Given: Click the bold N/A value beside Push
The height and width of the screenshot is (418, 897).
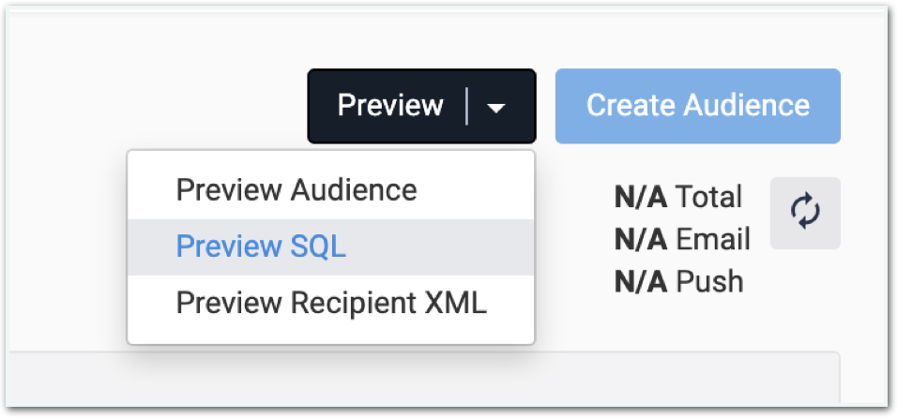Looking at the screenshot, I should pos(640,281).
